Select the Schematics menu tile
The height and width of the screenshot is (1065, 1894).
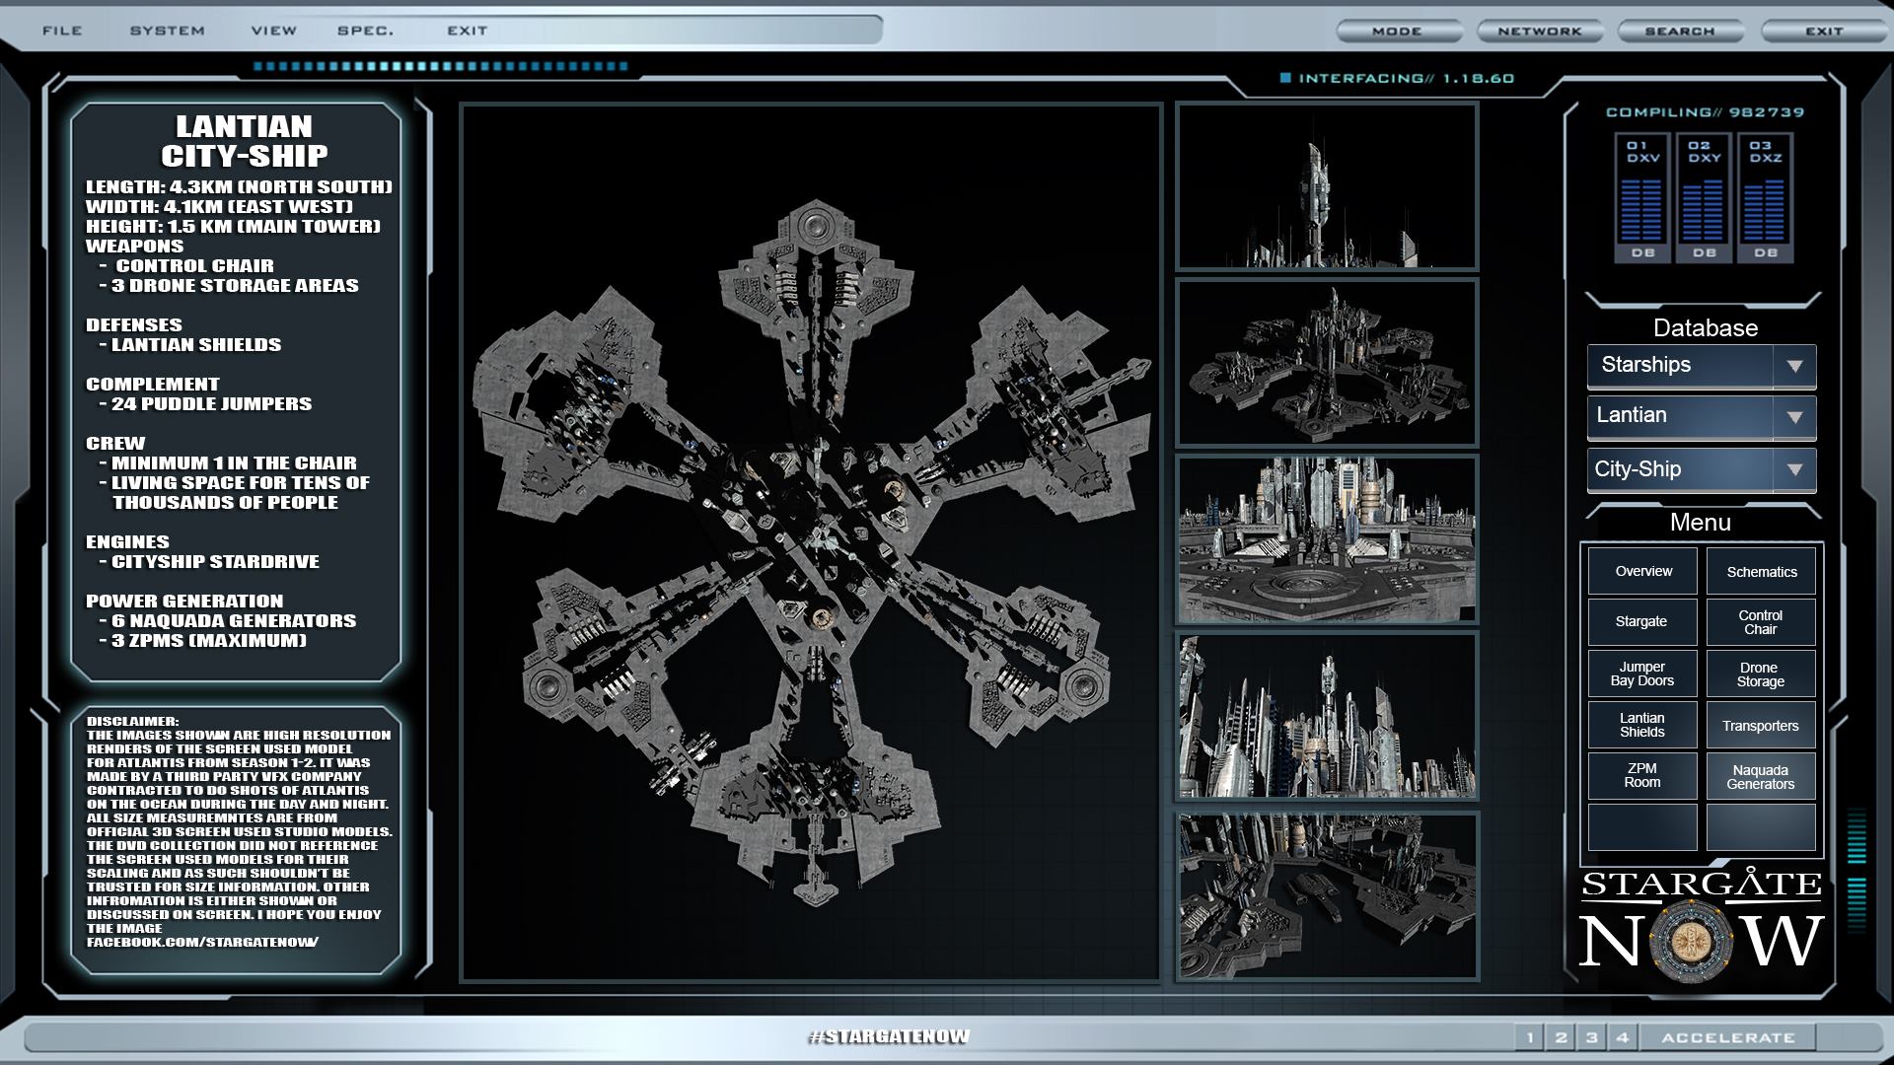[1762, 571]
